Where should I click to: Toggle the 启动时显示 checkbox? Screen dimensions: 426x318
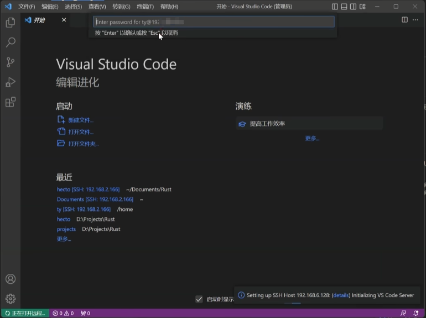coord(199,299)
